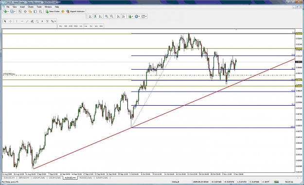Switch to M30 timeframe

[76, 26]
